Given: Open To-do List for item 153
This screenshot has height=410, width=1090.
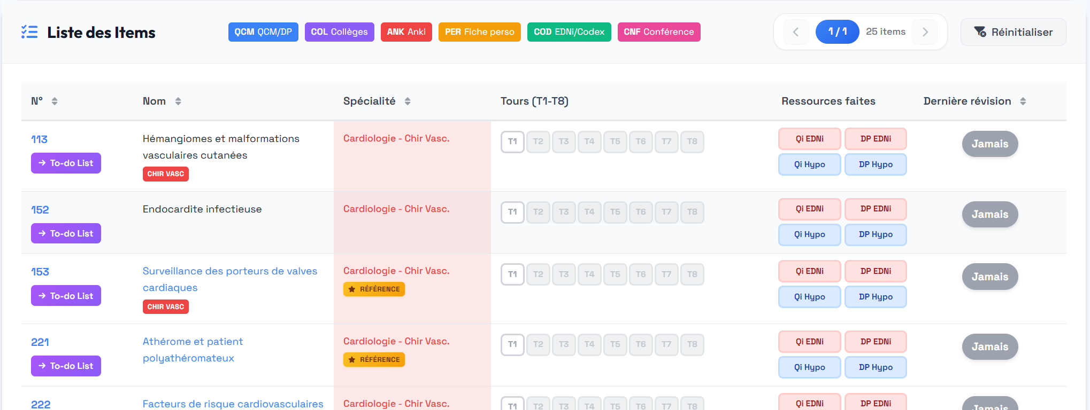Looking at the screenshot, I should 66,296.
